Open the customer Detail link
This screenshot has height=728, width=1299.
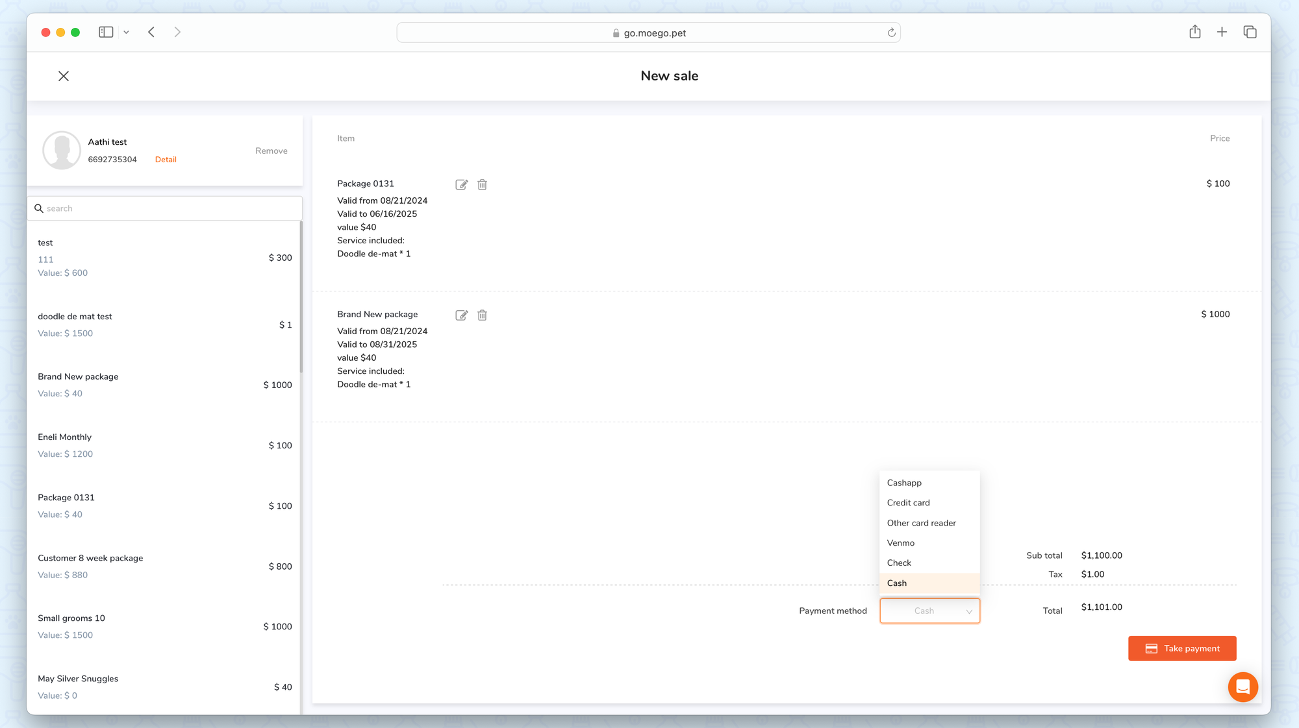pyautogui.click(x=166, y=160)
